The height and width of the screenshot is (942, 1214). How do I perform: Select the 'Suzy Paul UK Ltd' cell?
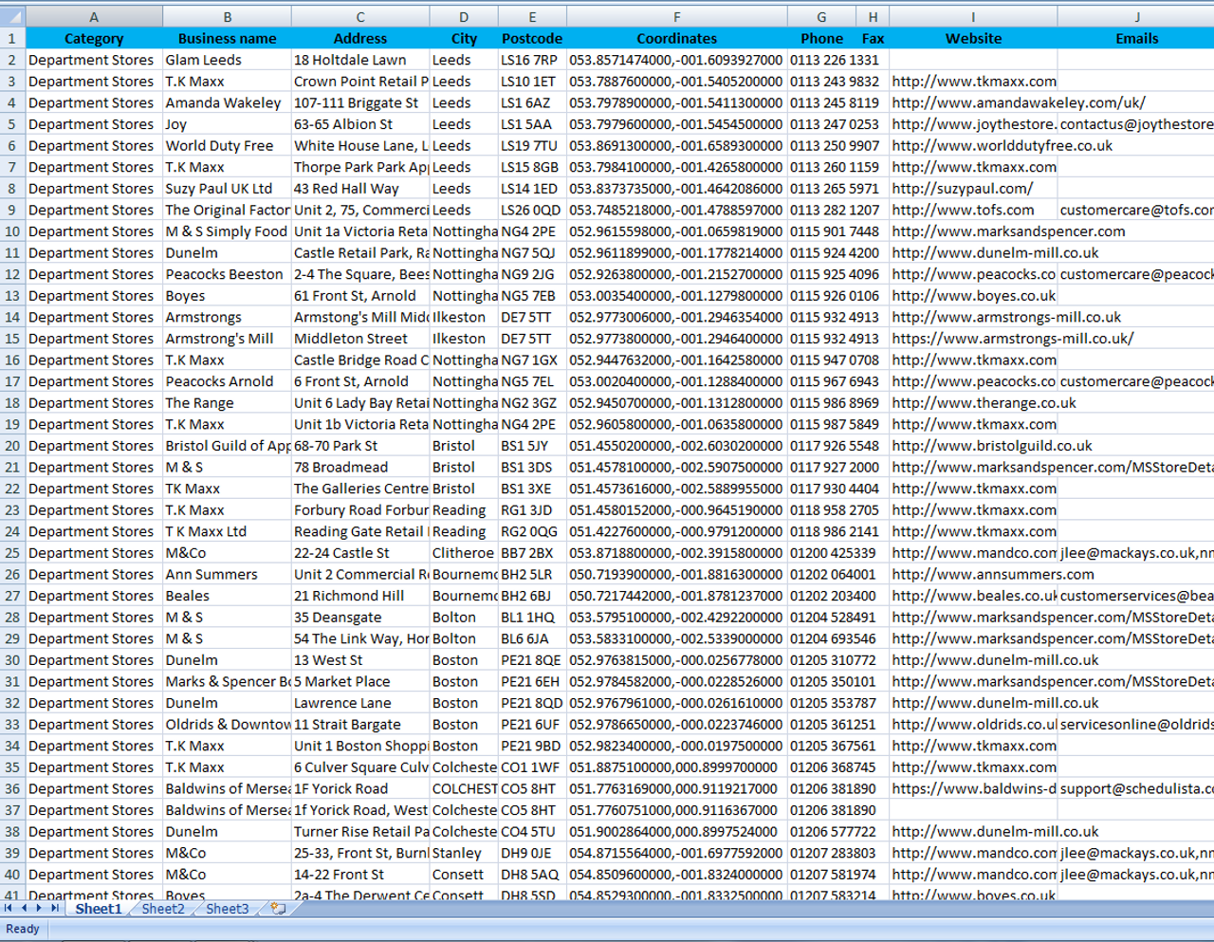pos(227,189)
